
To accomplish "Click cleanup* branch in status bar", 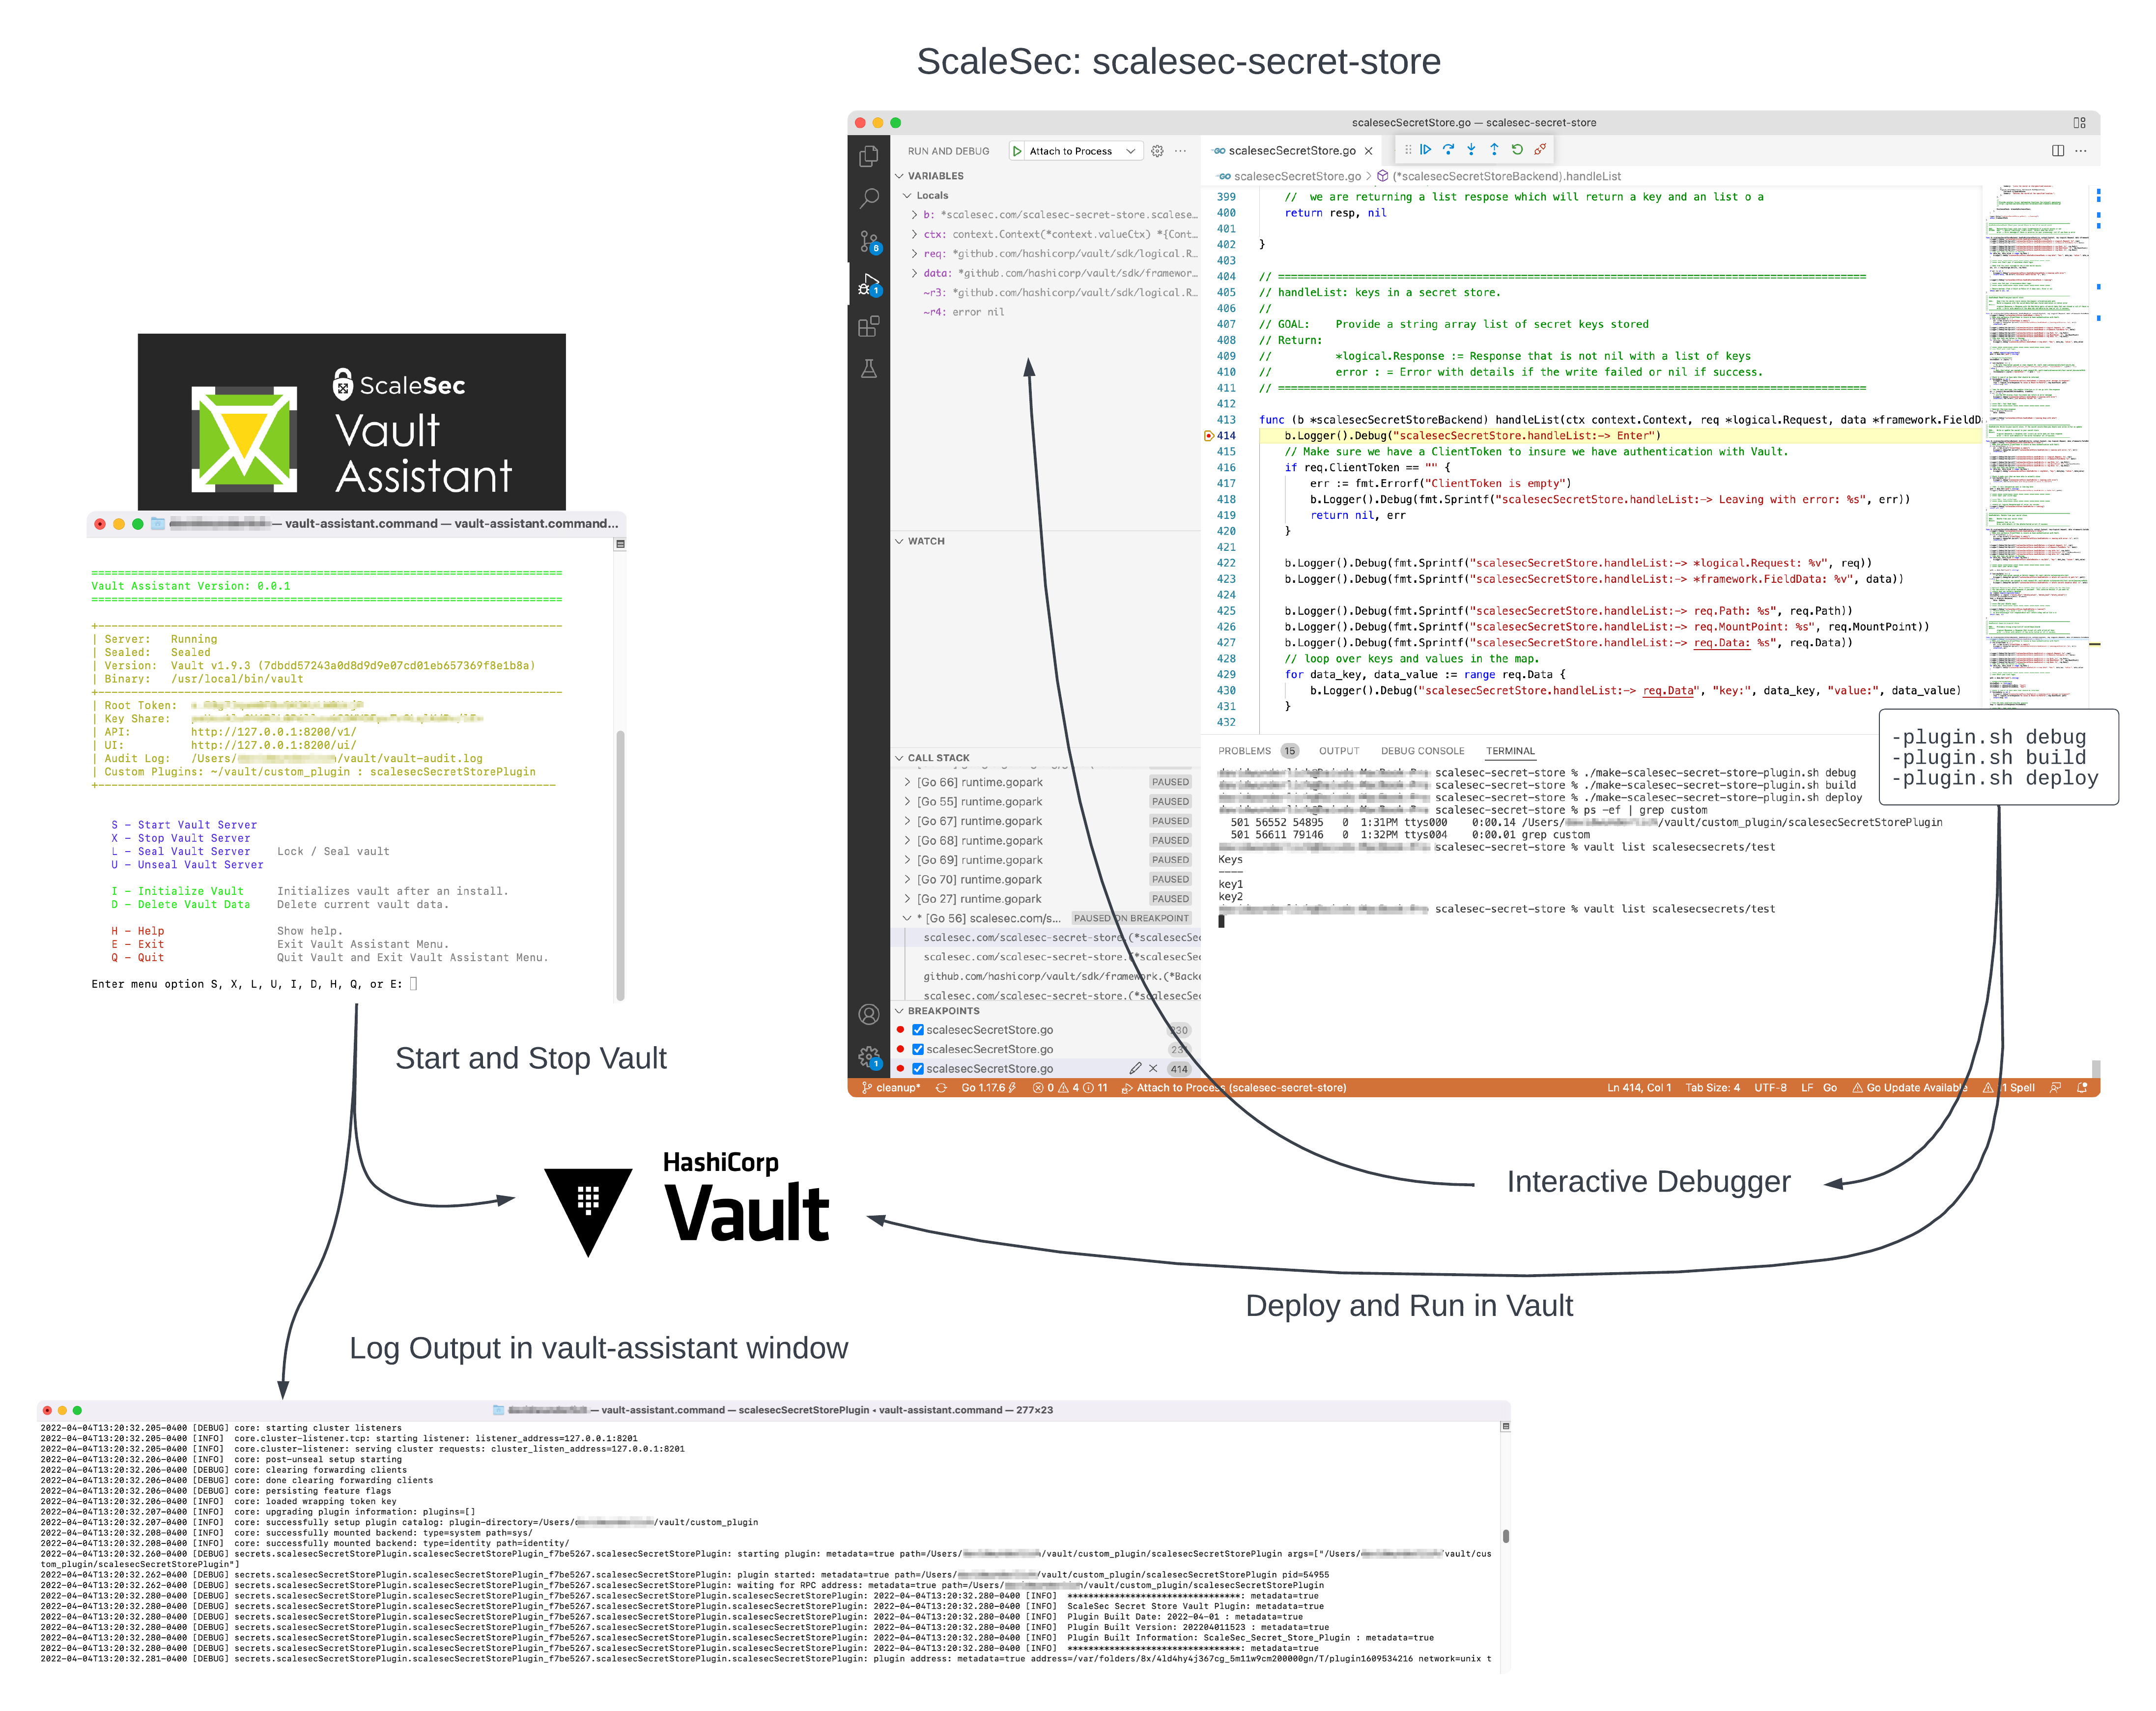I will 891,1088.
